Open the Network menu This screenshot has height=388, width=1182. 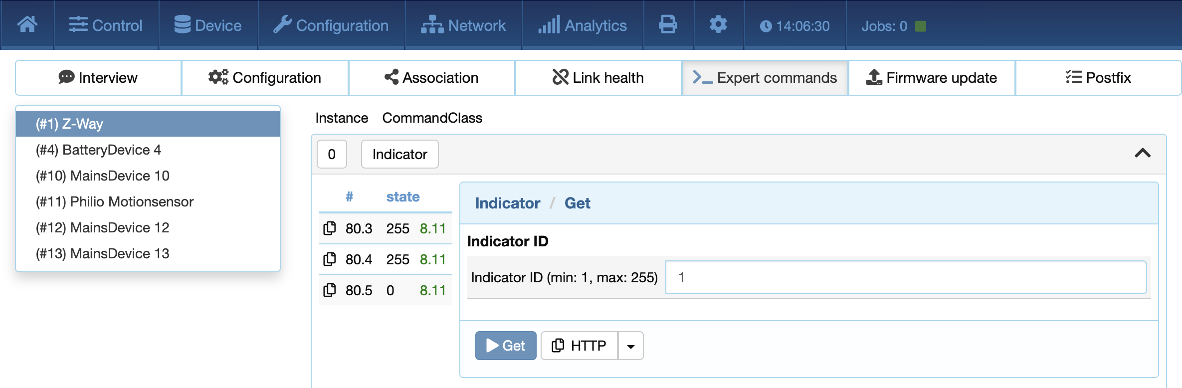463,25
